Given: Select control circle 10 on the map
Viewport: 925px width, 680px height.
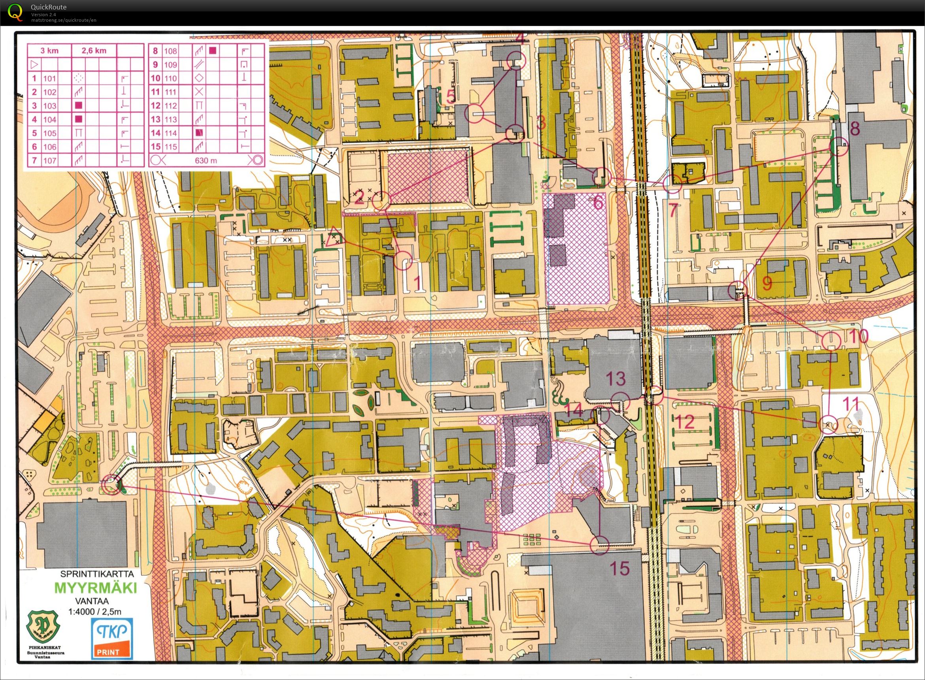Looking at the screenshot, I should tap(831, 341).
